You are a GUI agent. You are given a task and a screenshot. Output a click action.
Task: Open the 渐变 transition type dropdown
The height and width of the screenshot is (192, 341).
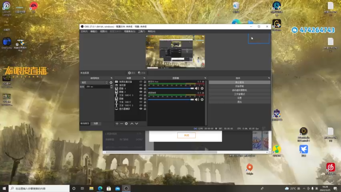click(x=94, y=82)
